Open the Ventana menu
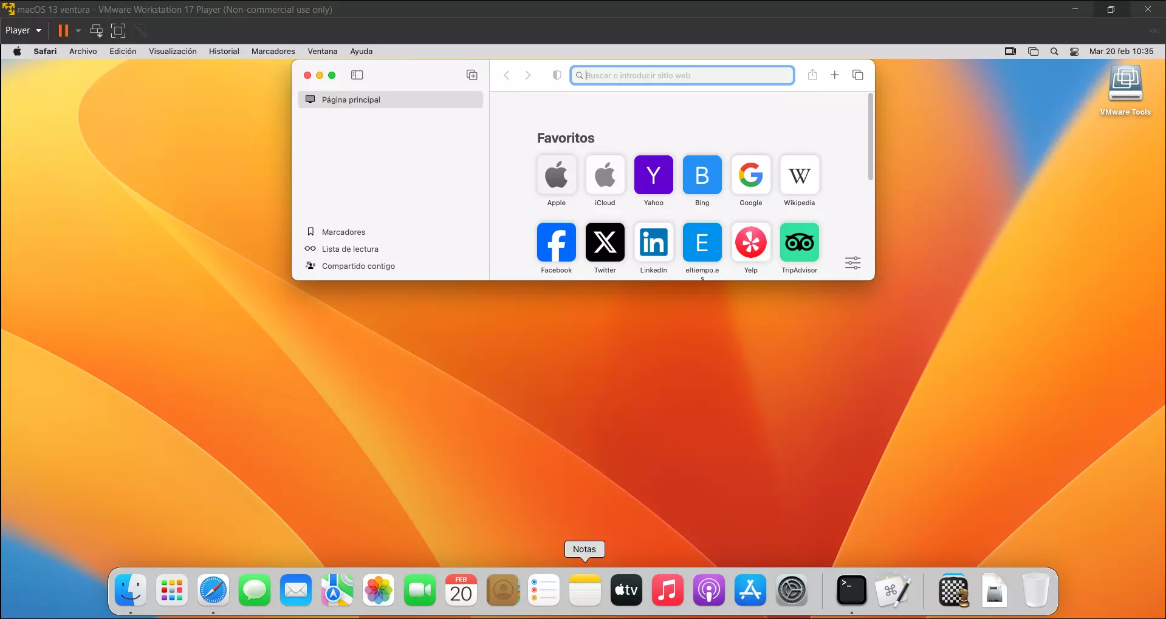The image size is (1166, 619). [x=323, y=52]
